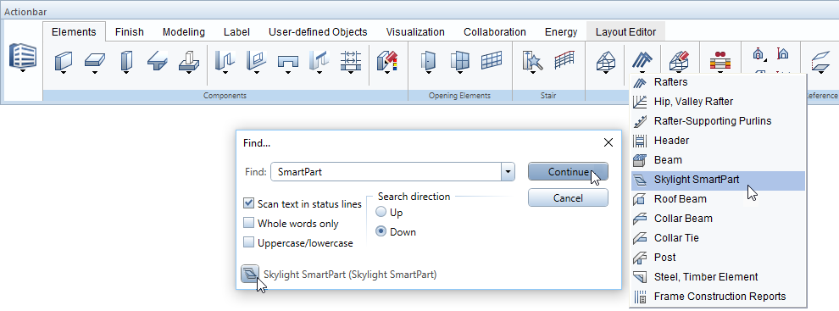Select the Up search direction
The width and height of the screenshot is (839, 311).
click(381, 213)
